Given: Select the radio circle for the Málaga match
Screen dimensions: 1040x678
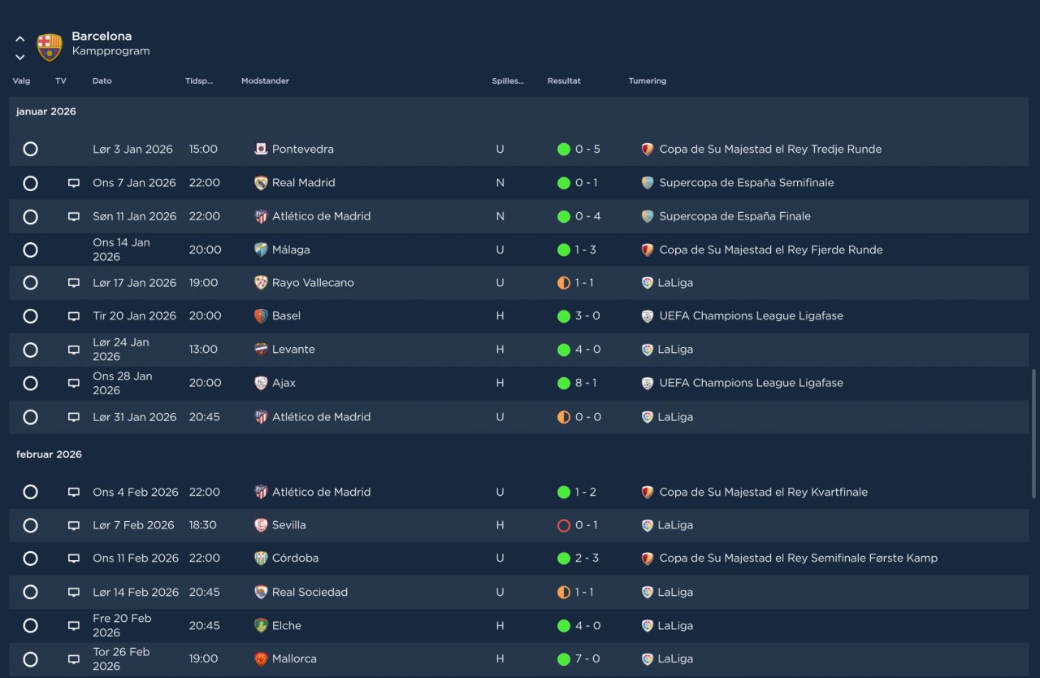Looking at the screenshot, I should 30,250.
